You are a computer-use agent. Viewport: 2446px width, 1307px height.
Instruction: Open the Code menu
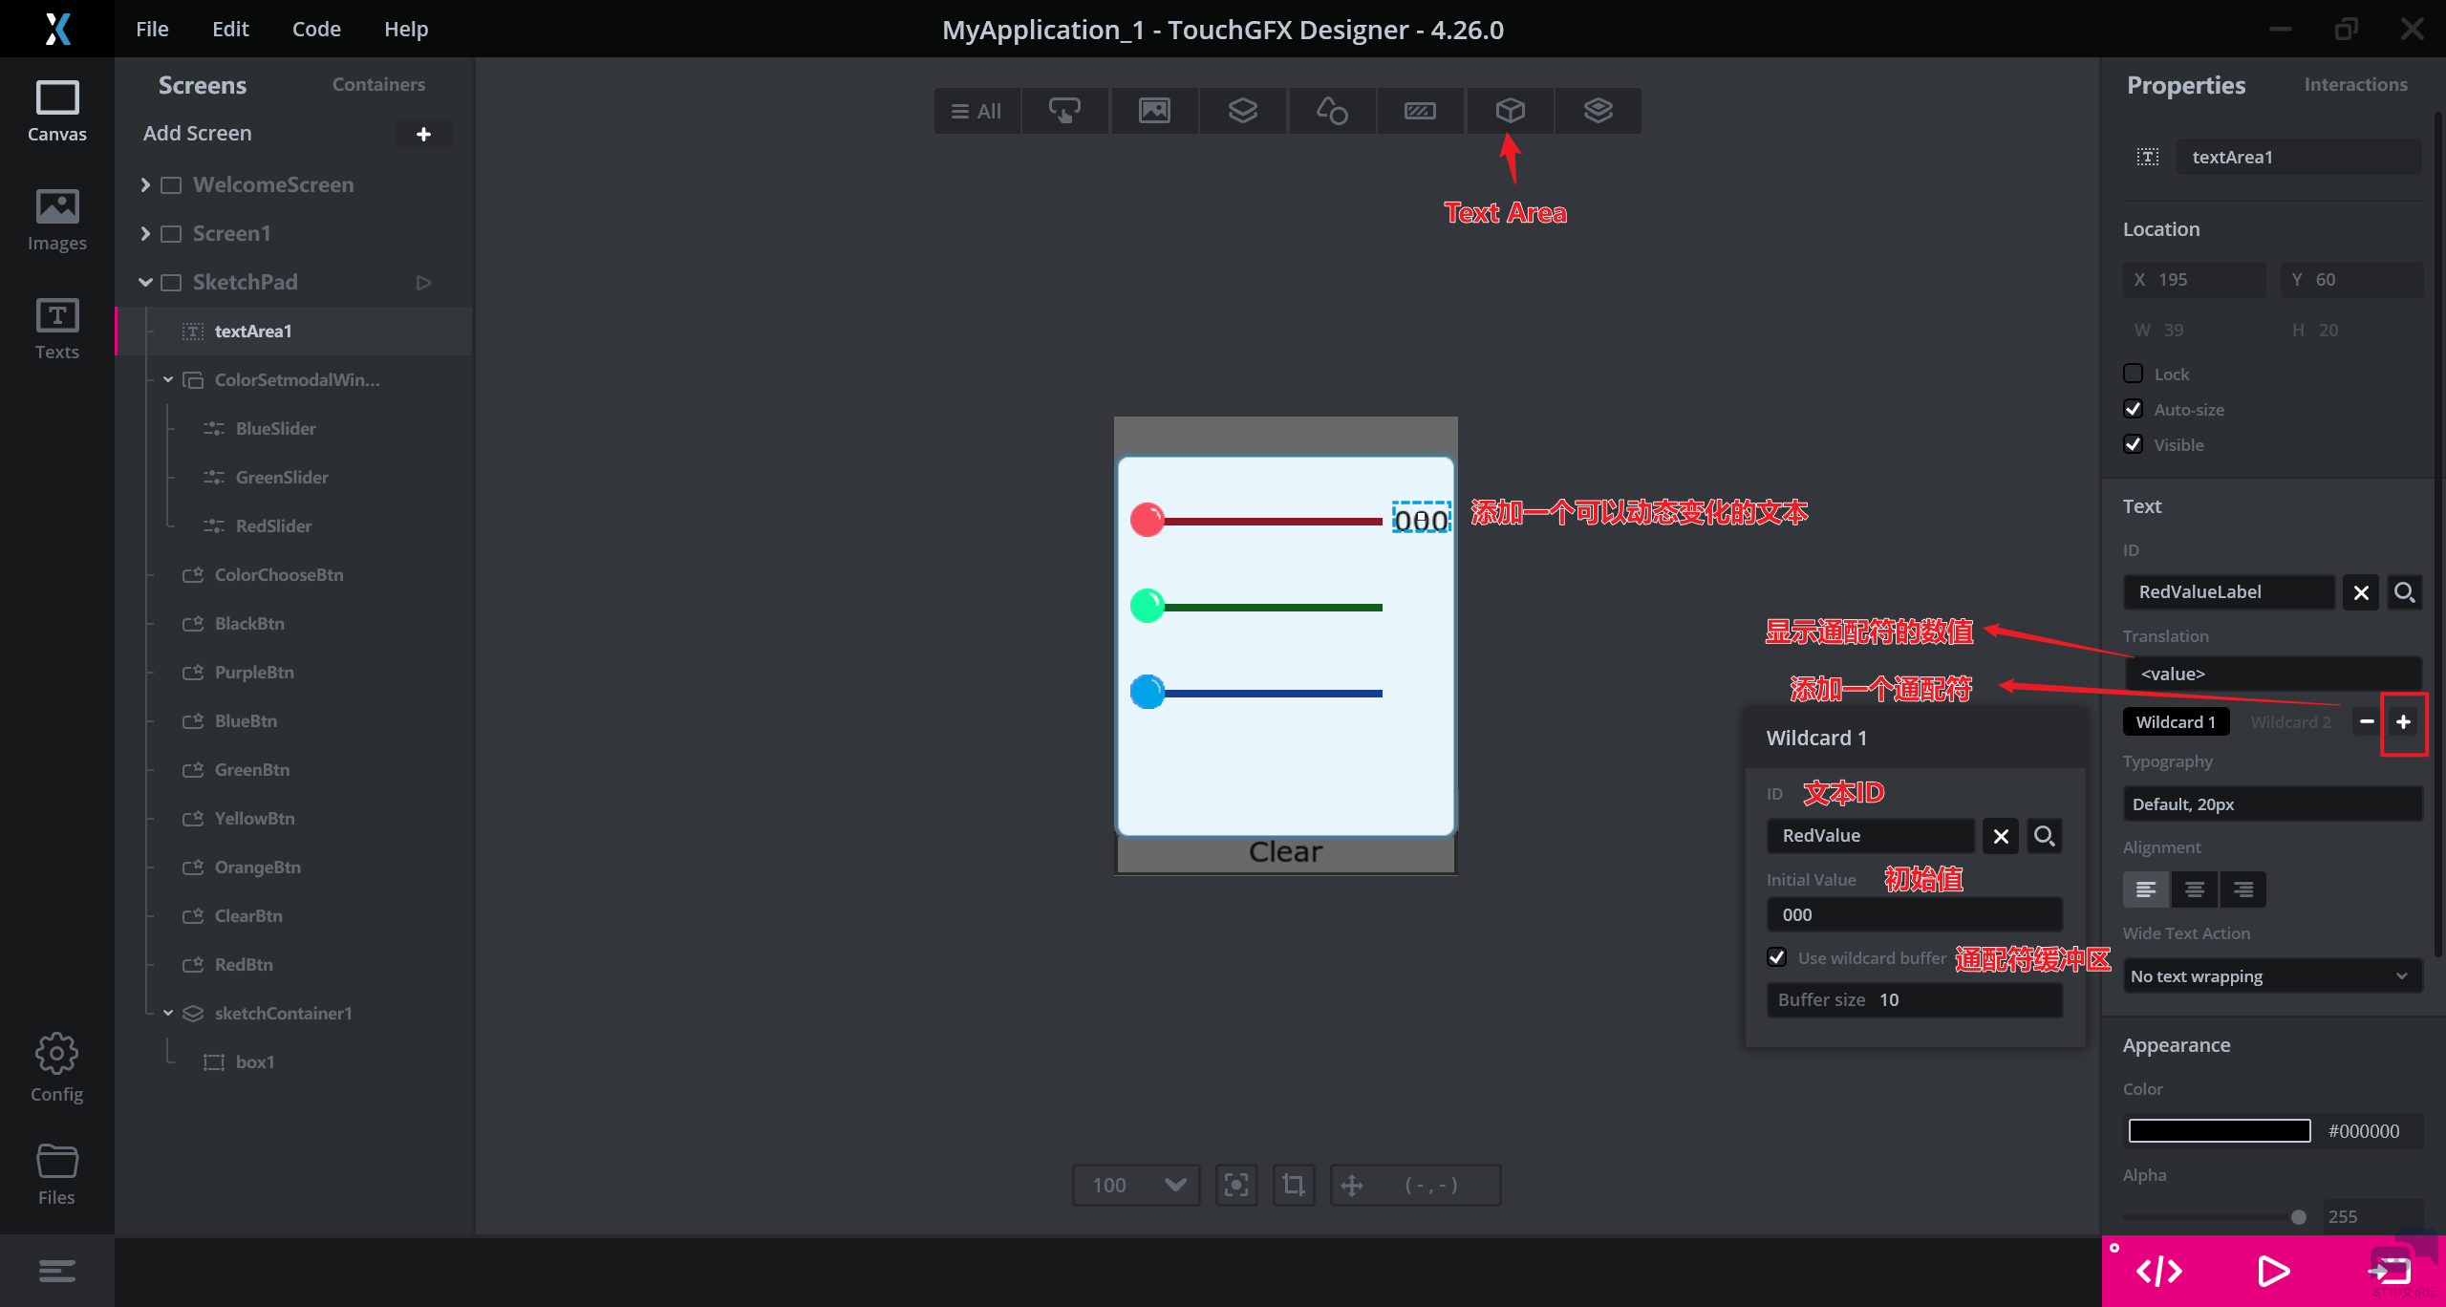click(316, 29)
